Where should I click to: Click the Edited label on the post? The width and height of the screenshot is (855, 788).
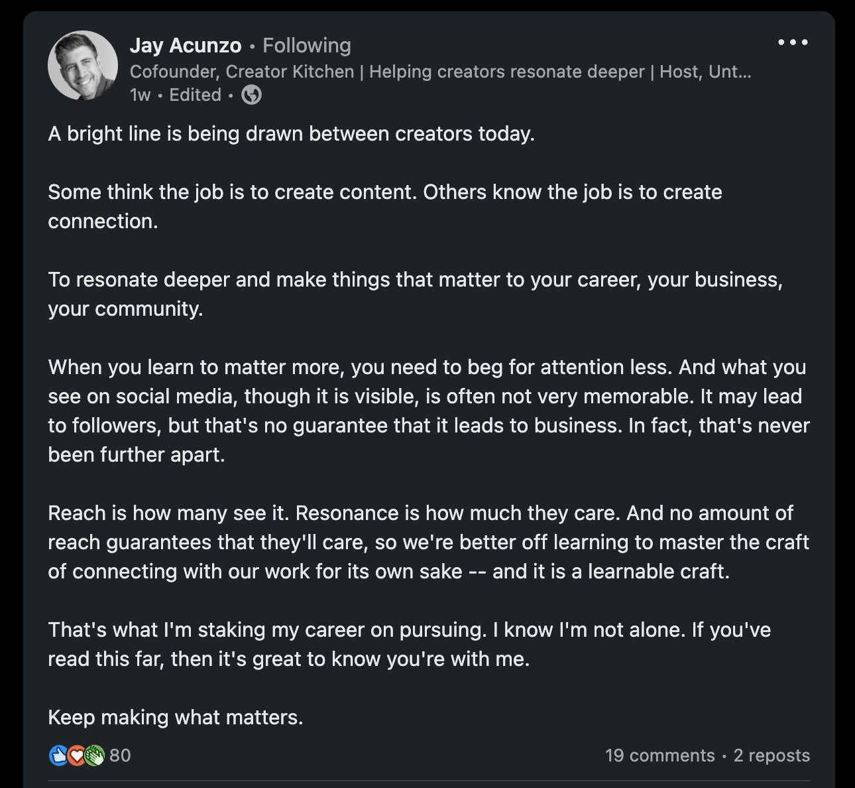[x=195, y=95]
